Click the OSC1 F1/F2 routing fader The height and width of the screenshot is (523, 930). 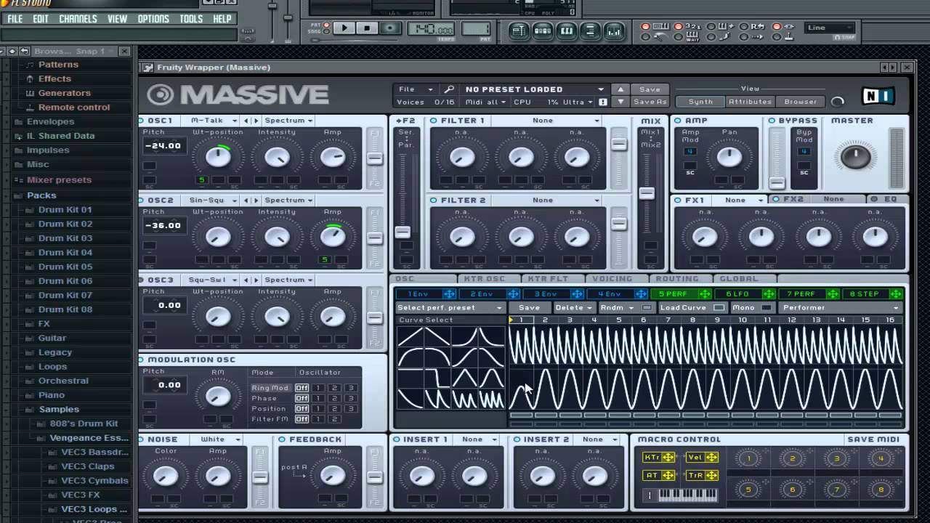(375, 159)
